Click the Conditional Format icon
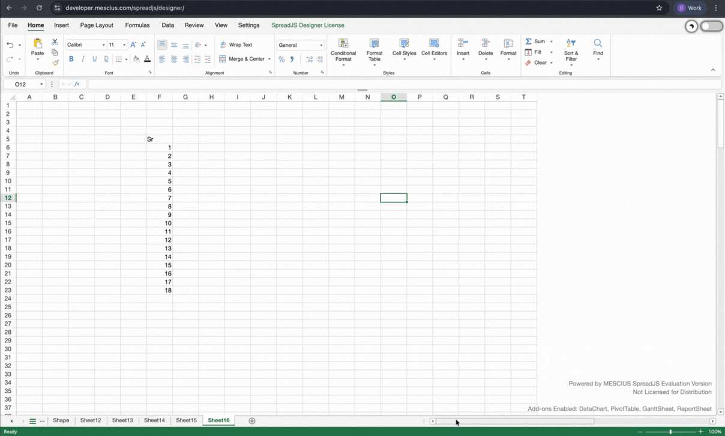 pyautogui.click(x=343, y=50)
